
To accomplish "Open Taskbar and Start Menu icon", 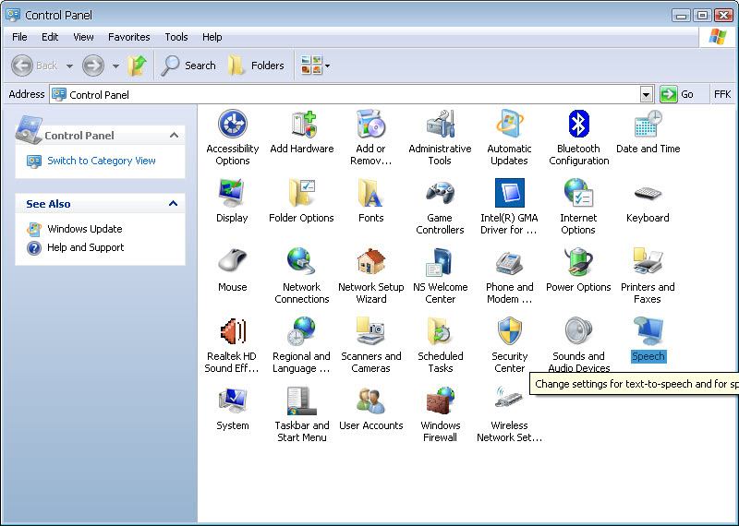I will [302, 400].
